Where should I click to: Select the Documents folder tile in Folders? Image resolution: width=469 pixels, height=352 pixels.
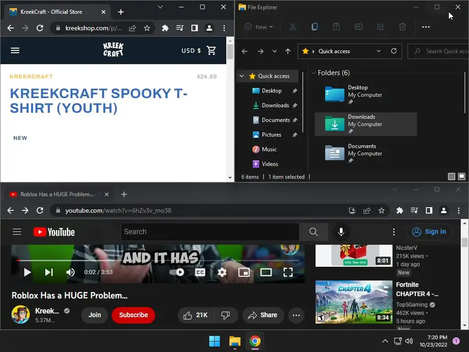(365, 154)
